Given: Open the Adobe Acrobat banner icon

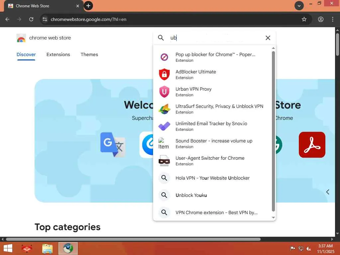Looking at the screenshot, I should 312,145.
